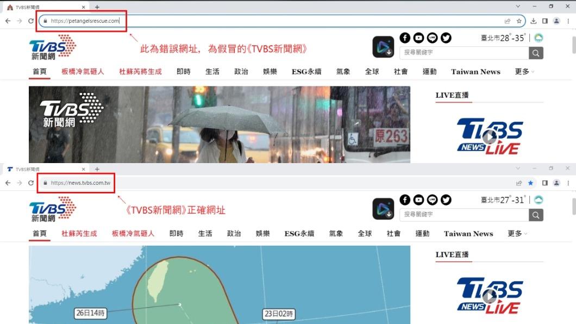Image resolution: width=576 pixels, height=324 pixels.
Task: Open rainy street umbrella banner image
Action: tap(220, 124)
